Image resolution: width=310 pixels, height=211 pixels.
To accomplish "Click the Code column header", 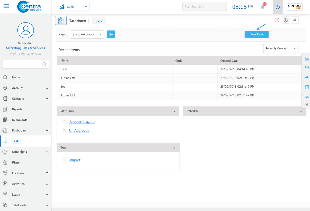I will tap(179, 61).
